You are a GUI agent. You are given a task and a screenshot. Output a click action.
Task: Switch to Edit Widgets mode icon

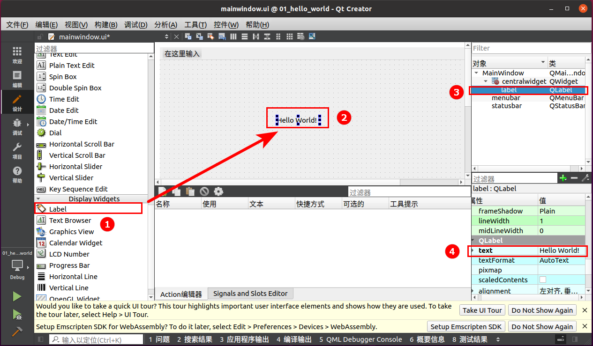pyautogui.click(x=188, y=37)
